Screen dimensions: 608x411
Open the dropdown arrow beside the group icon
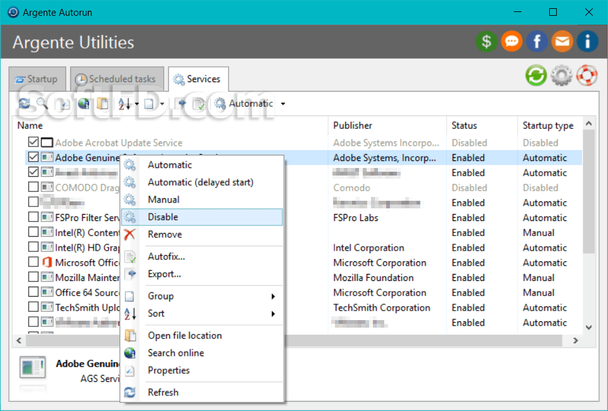pos(162,104)
